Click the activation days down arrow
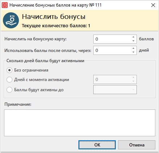 pyautogui.click(x=133, y=81)
